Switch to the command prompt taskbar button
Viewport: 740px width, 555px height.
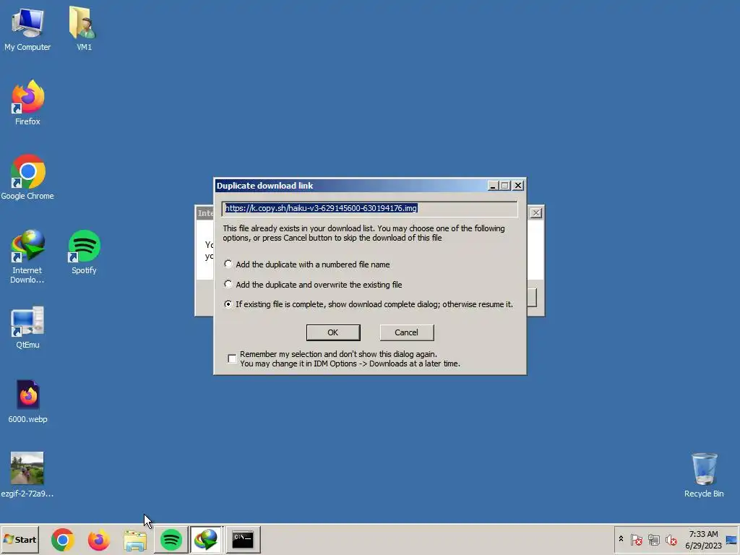tap(243, 539)
